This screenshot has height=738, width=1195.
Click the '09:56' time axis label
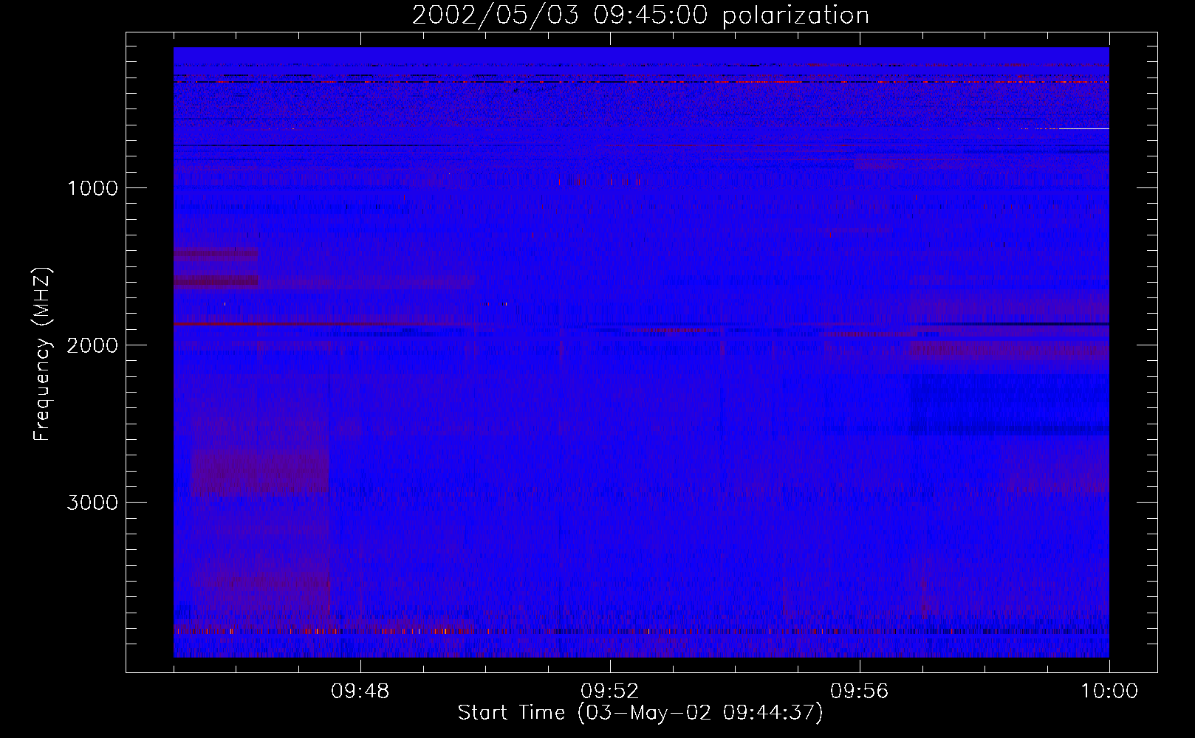[859, 692]
